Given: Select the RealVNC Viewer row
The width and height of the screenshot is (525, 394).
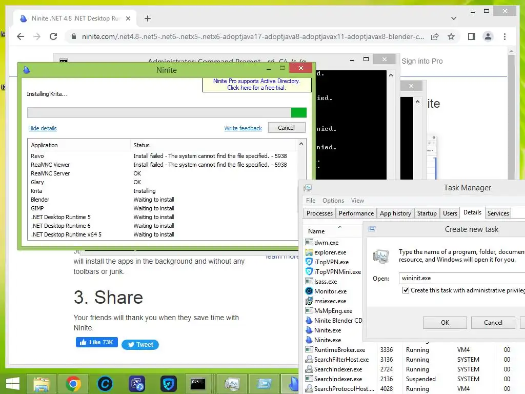Looking at the screenshot, I should click(x=163, y=165).
